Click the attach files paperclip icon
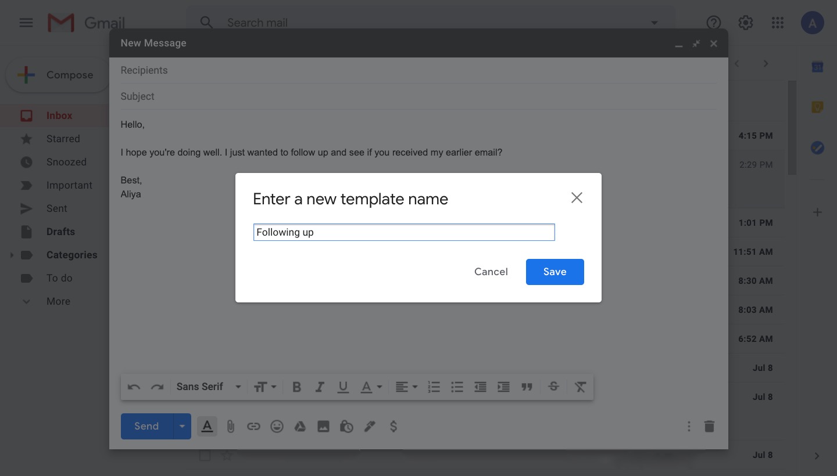Screen dimensions: 837x476 [230, 427]
